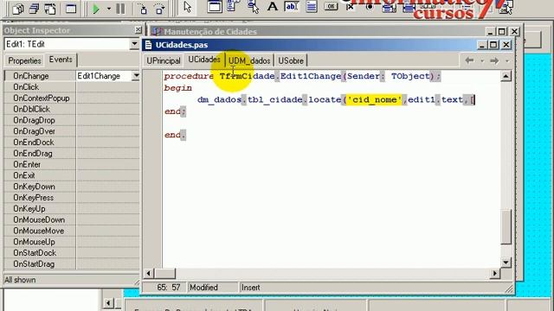Pick the Memo component icon
The height and width of the screenshot is (311, 554).
click(312, 6)
